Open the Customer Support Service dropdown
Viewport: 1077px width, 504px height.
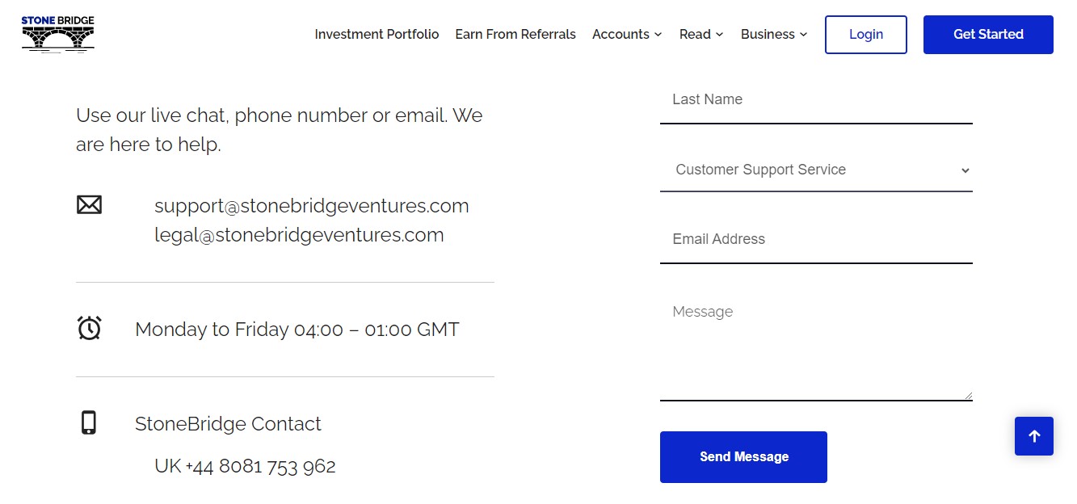click(816, 170)
